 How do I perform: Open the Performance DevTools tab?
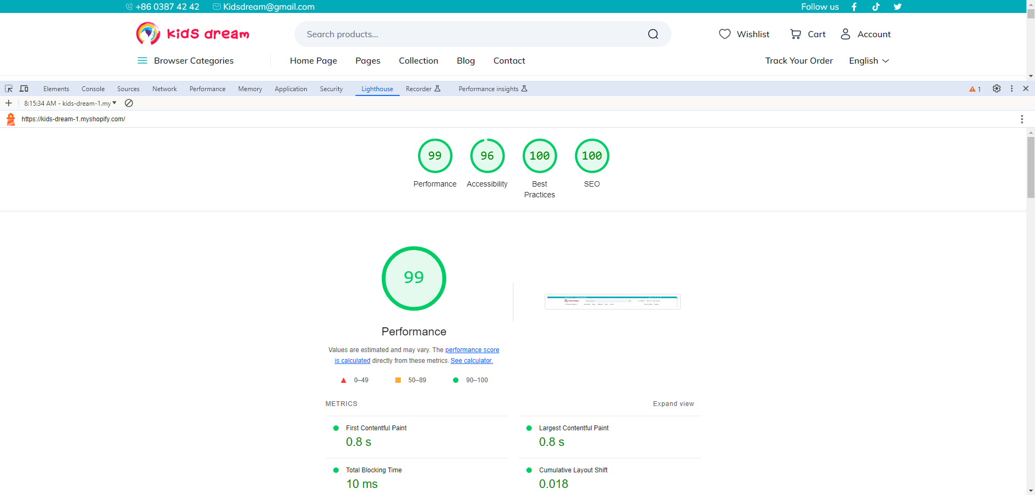(208, 89)
